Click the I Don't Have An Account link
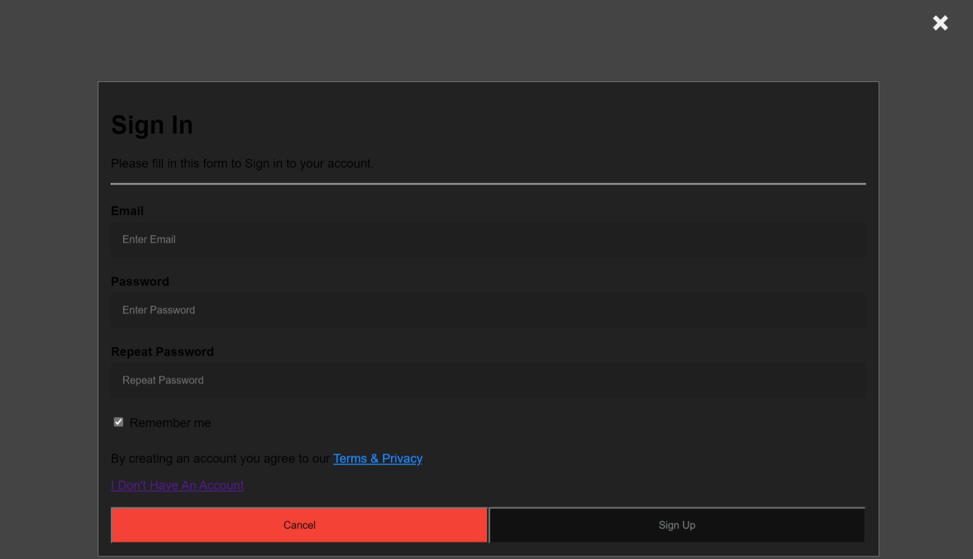Viewport: 973px width, 559px height. coord(177,486)
